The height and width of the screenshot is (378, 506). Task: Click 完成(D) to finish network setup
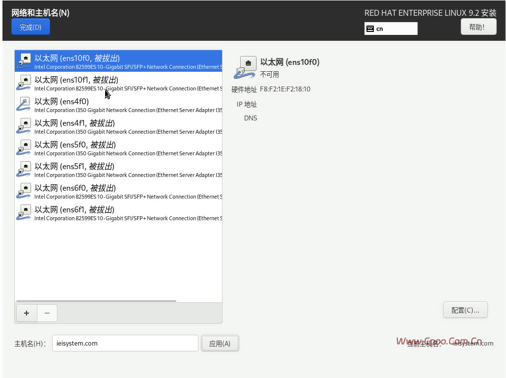[30, 27]
